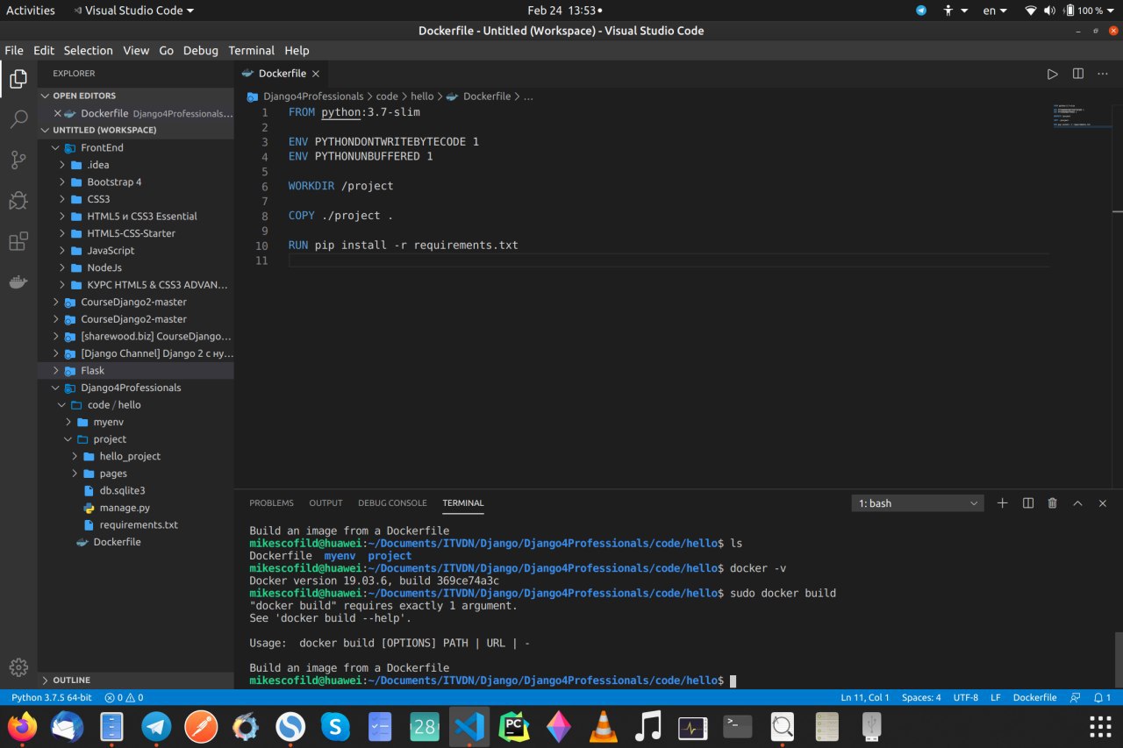Open editor More Actions menu
Screen dimensions: 1123x748
(1104, 74)
